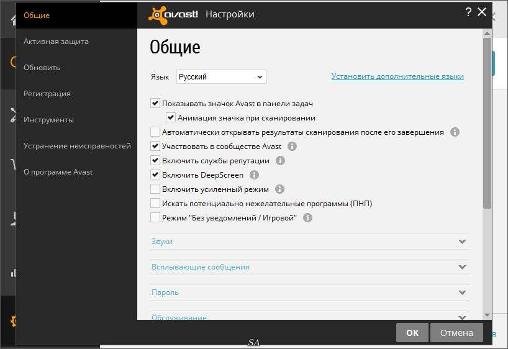Switch to Инструменты settings

click(48, 120)
